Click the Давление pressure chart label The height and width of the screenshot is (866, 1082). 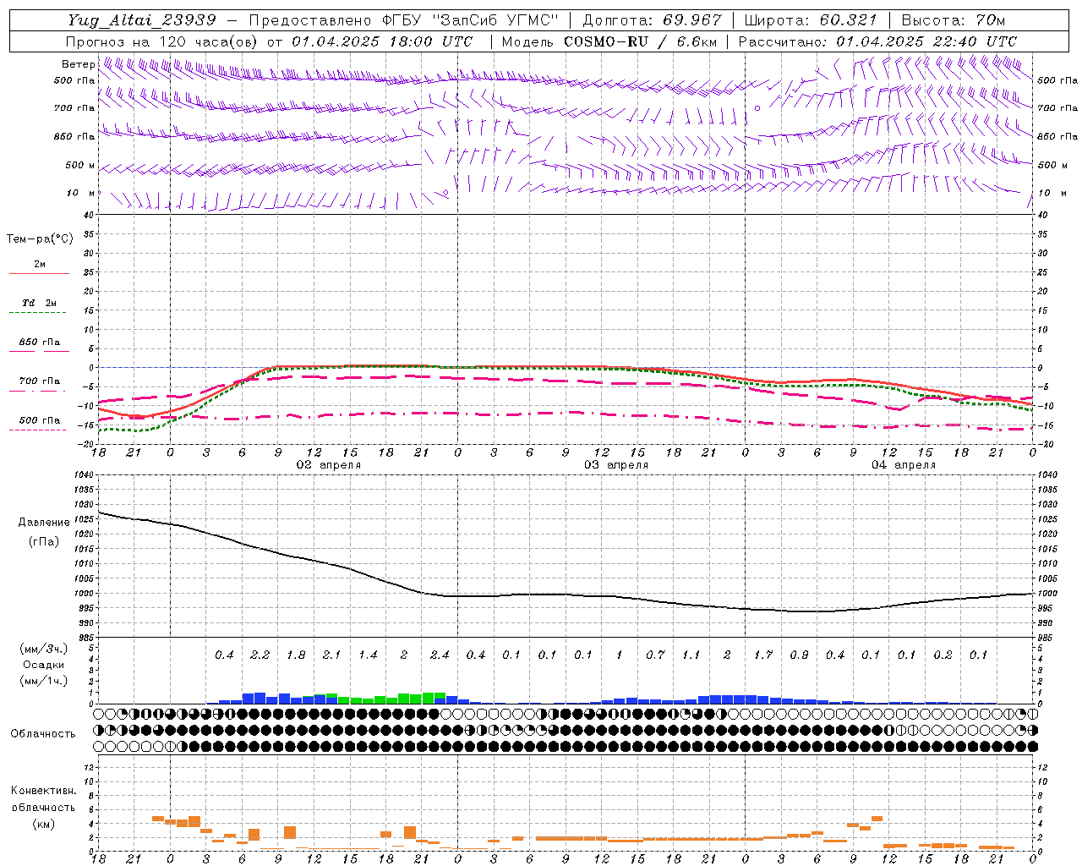coord(44,523)
